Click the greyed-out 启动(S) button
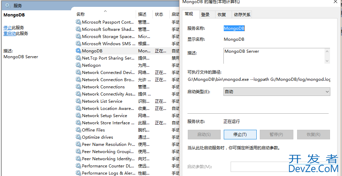The width and height of the screenshot is (342, 176). (204, 134)
